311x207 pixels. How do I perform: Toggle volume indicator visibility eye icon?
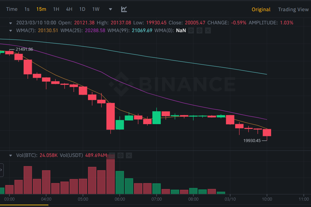coord(112,156)
